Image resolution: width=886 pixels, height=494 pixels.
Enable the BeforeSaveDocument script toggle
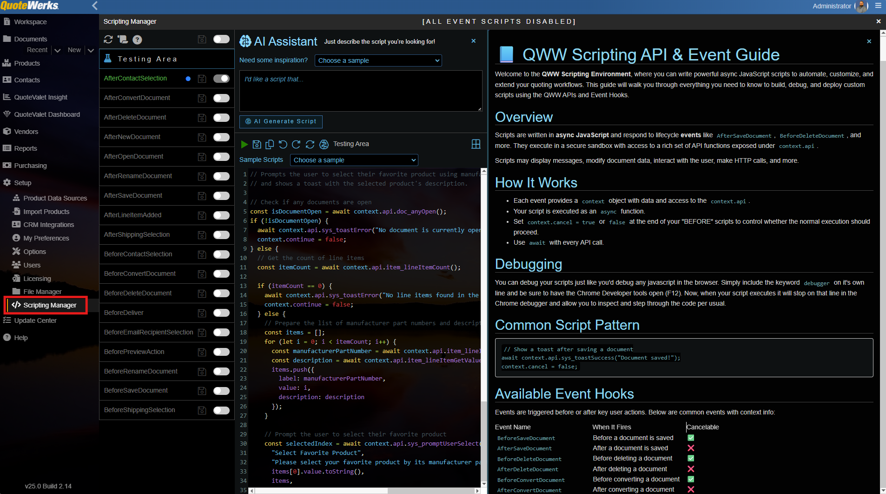221,391
